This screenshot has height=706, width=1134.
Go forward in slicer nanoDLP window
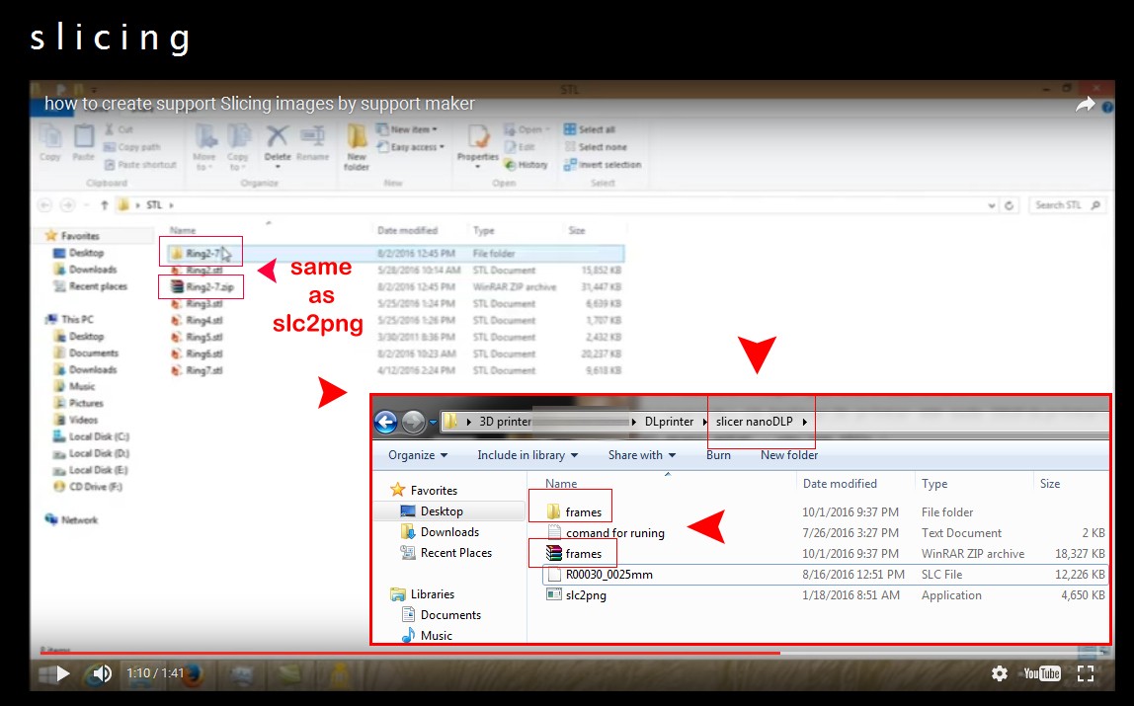(x=413, y=422)
